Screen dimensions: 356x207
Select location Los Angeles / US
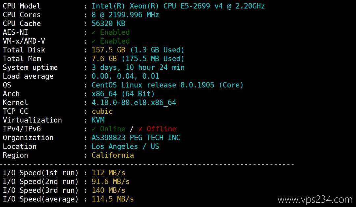click(x=125, y=147)
